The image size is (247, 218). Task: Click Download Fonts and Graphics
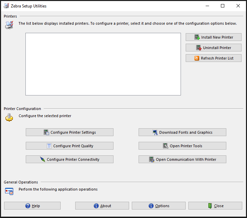click(x=182, y=132)
